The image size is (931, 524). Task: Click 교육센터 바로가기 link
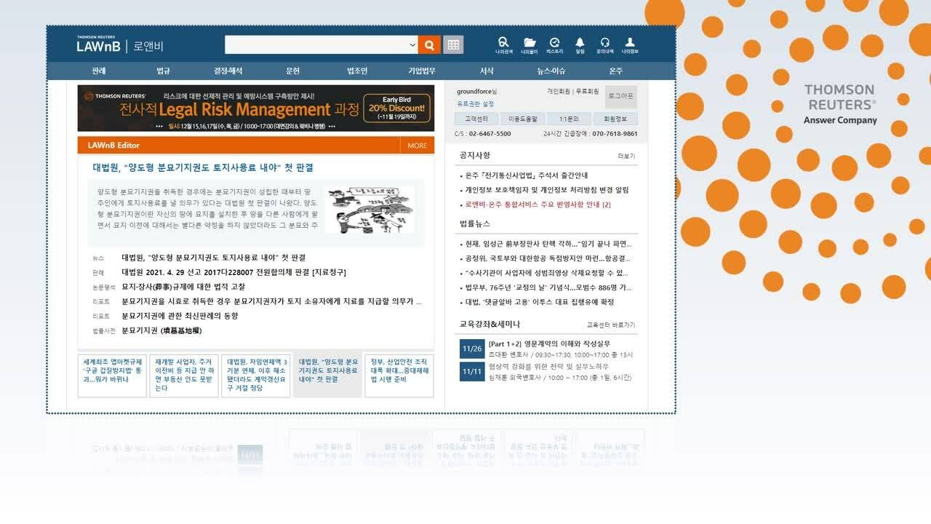pos(611,325)
